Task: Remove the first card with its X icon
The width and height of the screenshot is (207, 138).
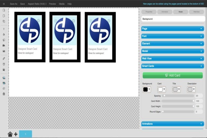Action: 38,21
